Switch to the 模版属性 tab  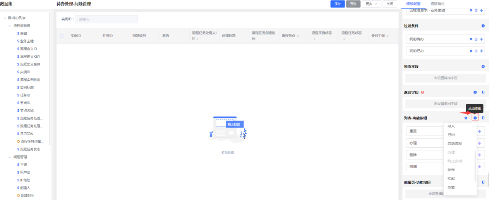[x=438, y=3]
